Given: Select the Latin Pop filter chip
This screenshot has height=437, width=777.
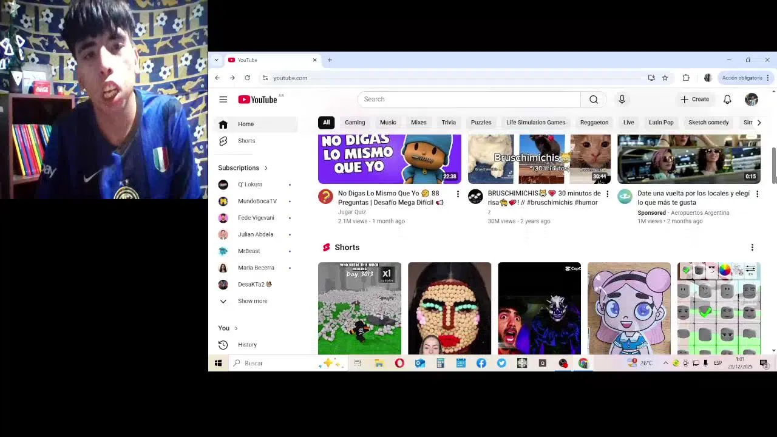Looking at the screenshot, I should point(661,123).
